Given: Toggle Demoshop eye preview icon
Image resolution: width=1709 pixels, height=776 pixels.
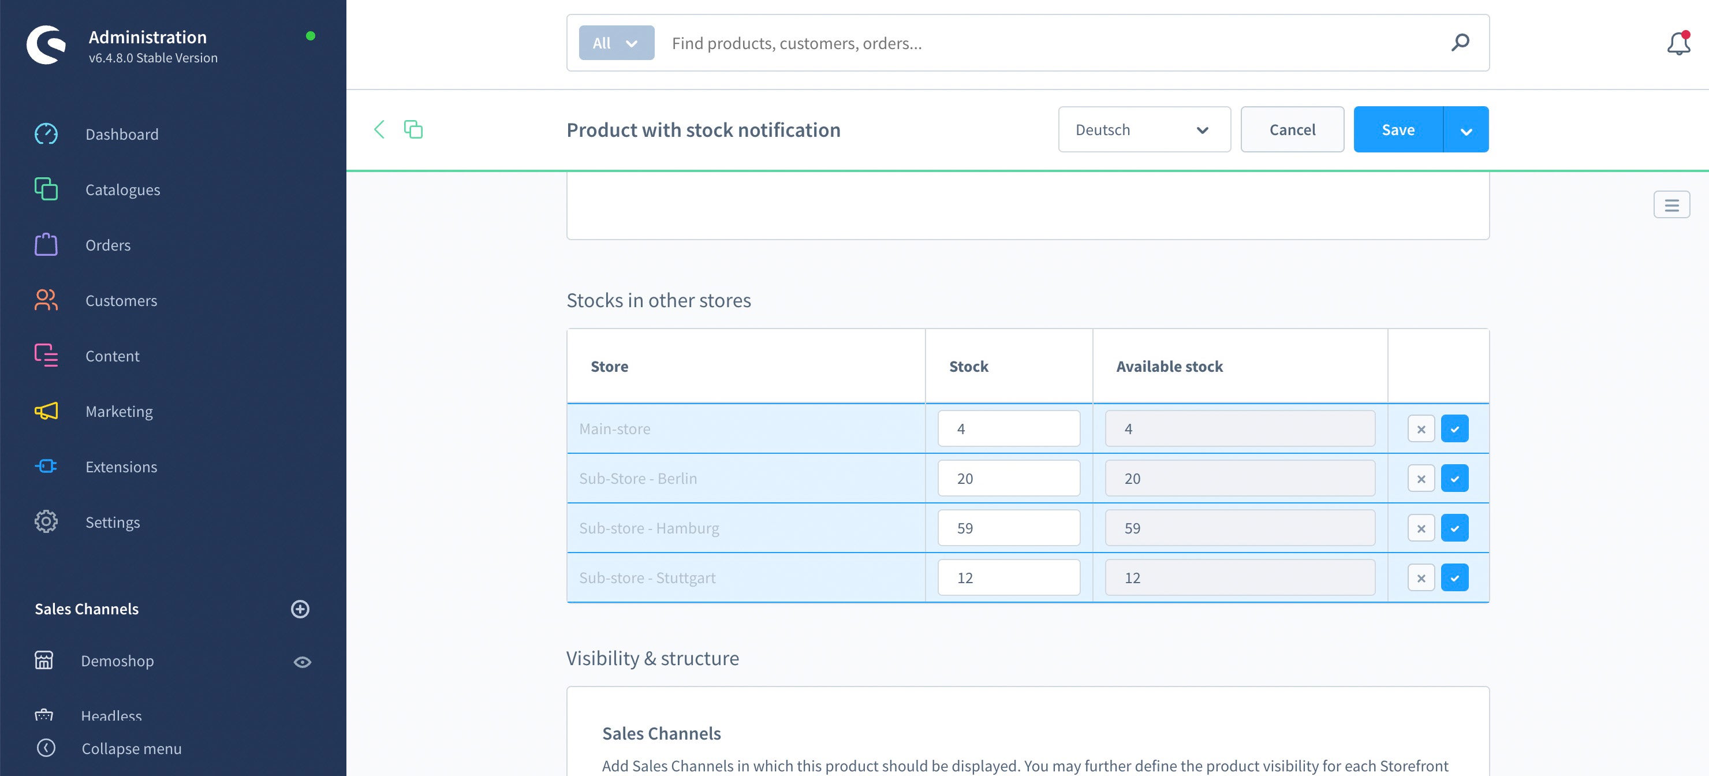Looking at the screenshot, I should tap(303, 662).
